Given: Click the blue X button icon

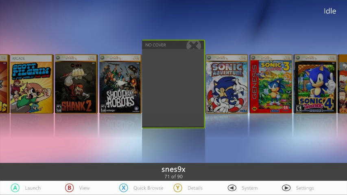Looking at the screenshot, I should (124, 188).
